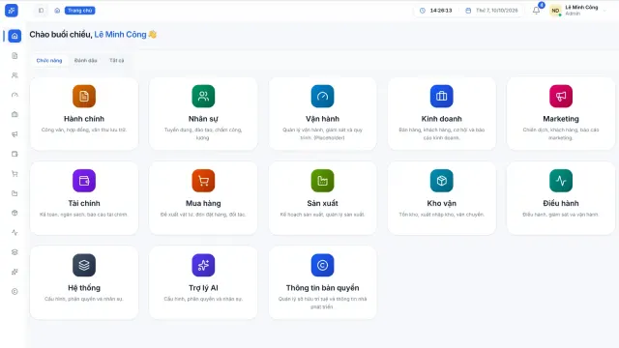This screenshot has width=619, height=348.
Task: Open the Hành chính card title
Action: click(84, 119)
